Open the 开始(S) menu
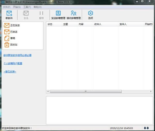 pyautogui.click(x=17, y=7)
